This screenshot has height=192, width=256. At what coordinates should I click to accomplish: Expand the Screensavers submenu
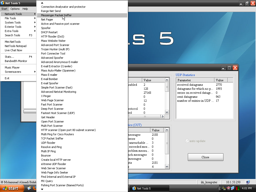pyautogui.click(x=12, y=72)
